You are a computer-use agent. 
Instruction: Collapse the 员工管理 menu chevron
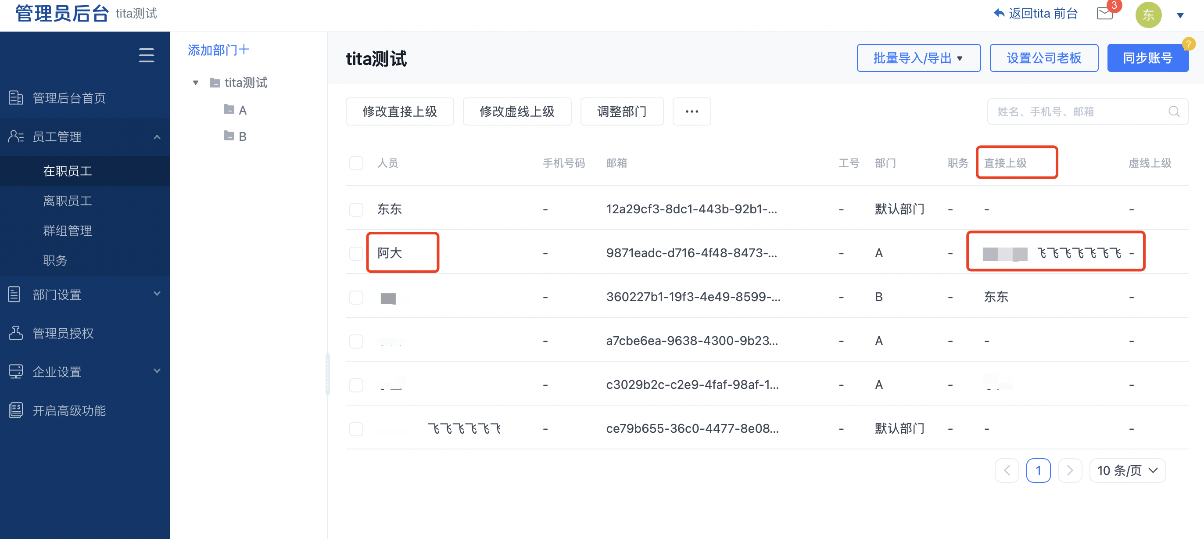(x=157, y=137)
